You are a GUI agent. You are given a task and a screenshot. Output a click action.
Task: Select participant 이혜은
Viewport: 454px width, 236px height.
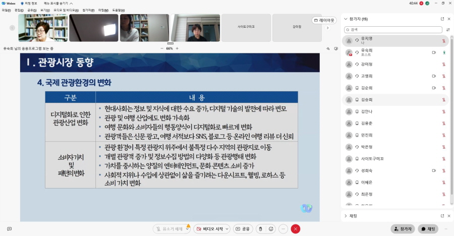395,183
